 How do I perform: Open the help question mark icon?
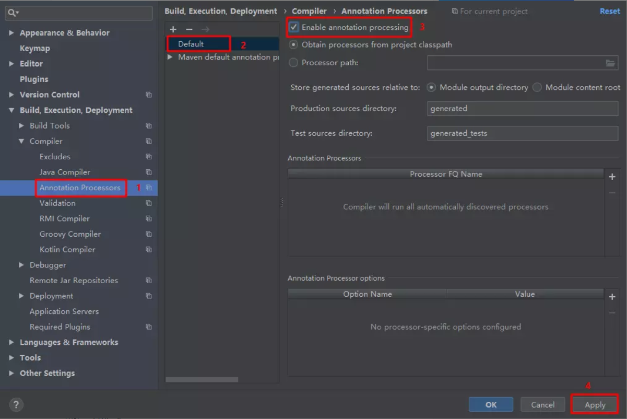16,404
